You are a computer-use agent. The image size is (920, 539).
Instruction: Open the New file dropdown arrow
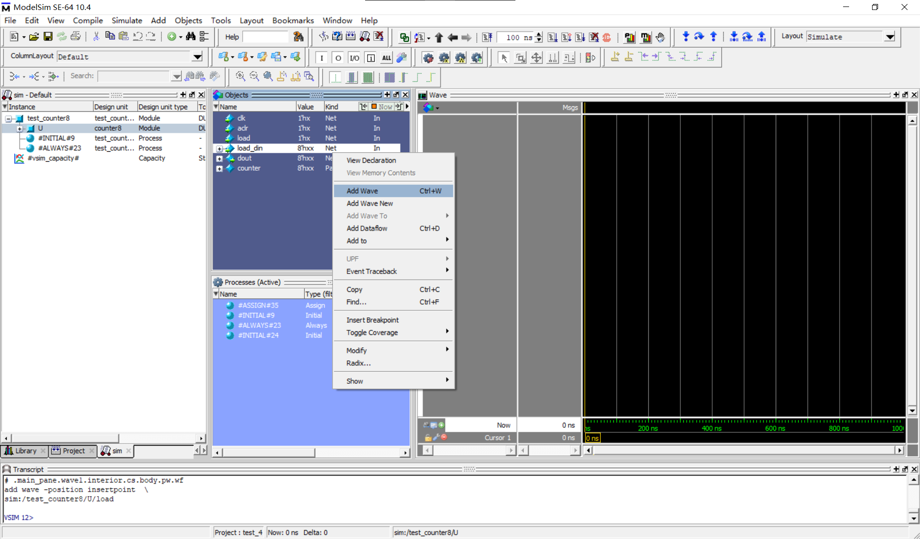click(x=23, y=37)
